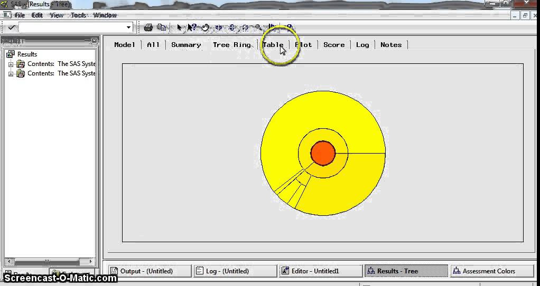
Task: Click the Log window bar icon
Action: [199, 271]
